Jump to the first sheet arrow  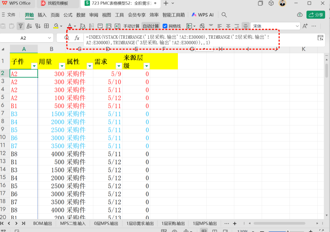[2, 223]
